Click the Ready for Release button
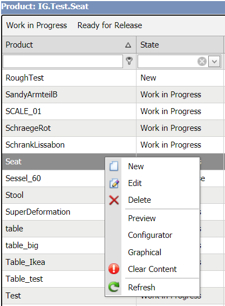This screenshot has height=306, width=225. [110, 25]
